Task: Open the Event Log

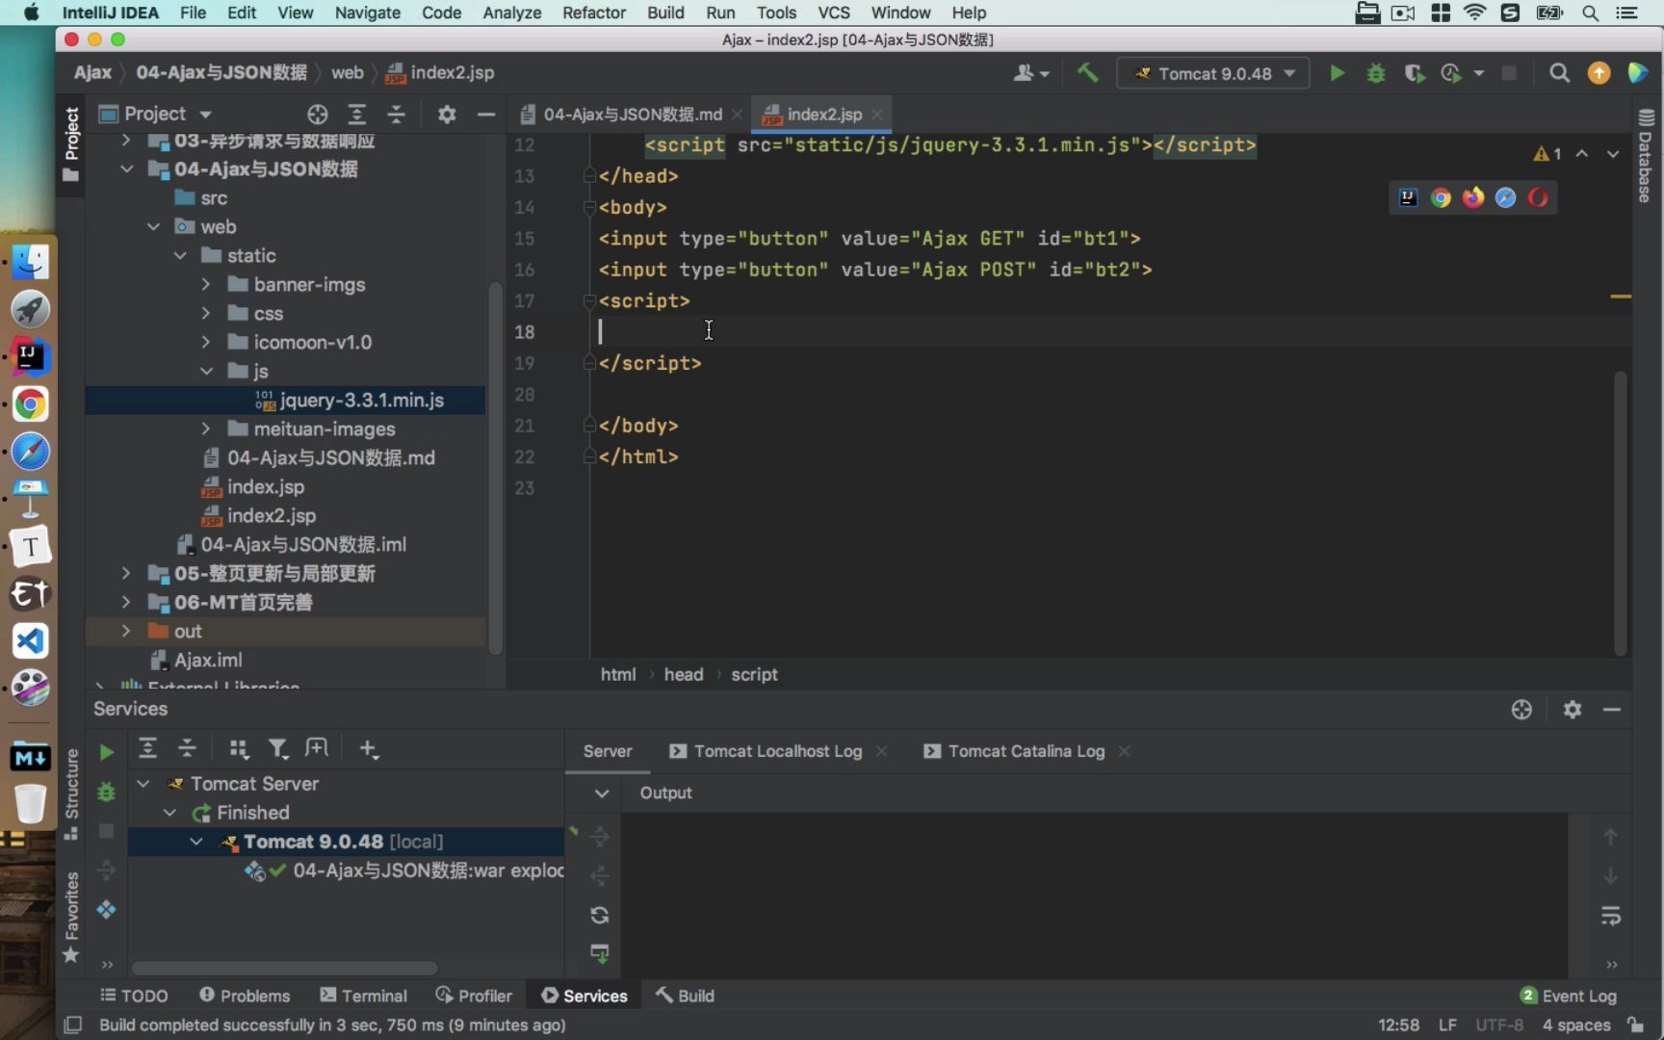Action: [x=1569, y=996]
